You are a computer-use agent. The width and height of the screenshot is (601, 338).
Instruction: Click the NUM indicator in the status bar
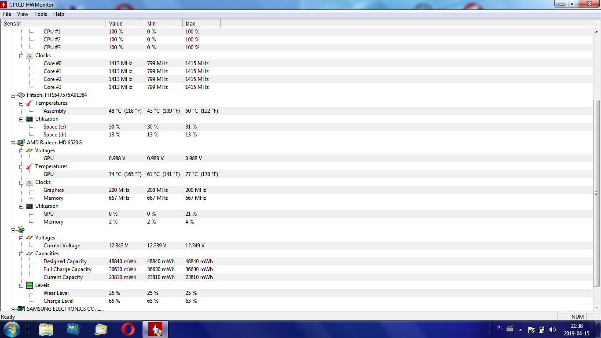tap(578, 317)
